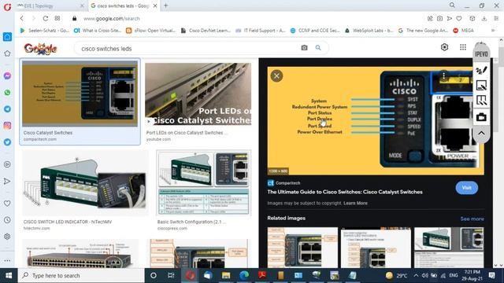The height and width of the screenshot is (283, 504).
Task: Expand the bookmarks overflow arrows
Action: 493,31
